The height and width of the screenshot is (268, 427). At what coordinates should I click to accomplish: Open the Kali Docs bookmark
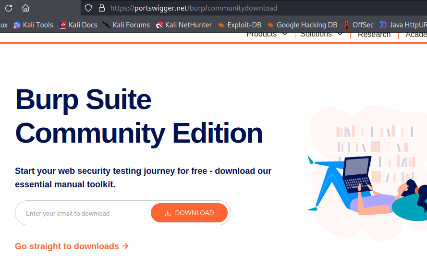78,25
